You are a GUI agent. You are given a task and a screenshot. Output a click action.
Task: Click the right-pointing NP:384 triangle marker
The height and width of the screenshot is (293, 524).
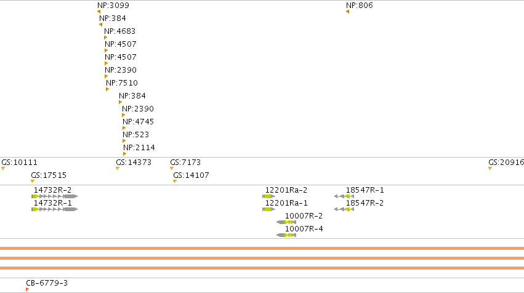[x=120, y=102]
